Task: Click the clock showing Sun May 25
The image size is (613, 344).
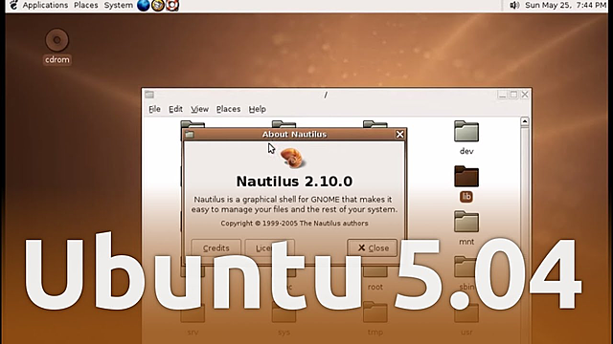Action: (565, 5)
